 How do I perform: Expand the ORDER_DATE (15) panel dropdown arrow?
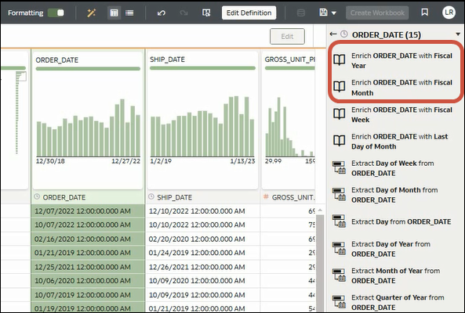point(458,34)
